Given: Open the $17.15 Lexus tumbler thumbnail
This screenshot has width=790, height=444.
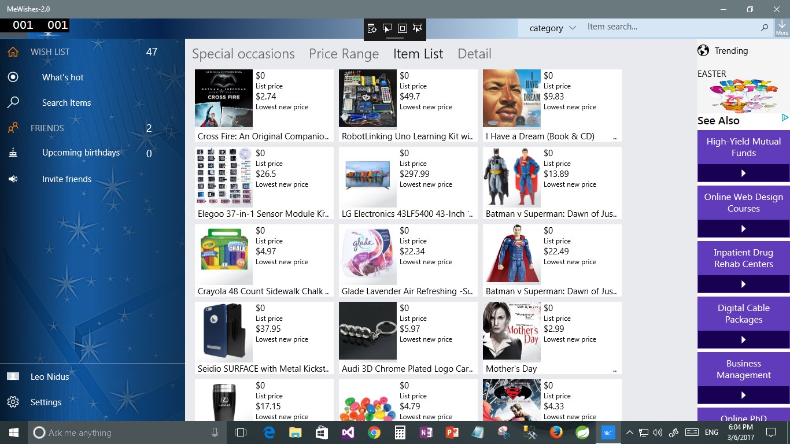Looking at the screenshot, I should 224,400.
